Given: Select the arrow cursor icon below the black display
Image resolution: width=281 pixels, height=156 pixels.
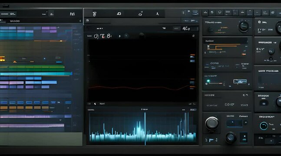Looking at the screenshot, I should coord(95,104).
